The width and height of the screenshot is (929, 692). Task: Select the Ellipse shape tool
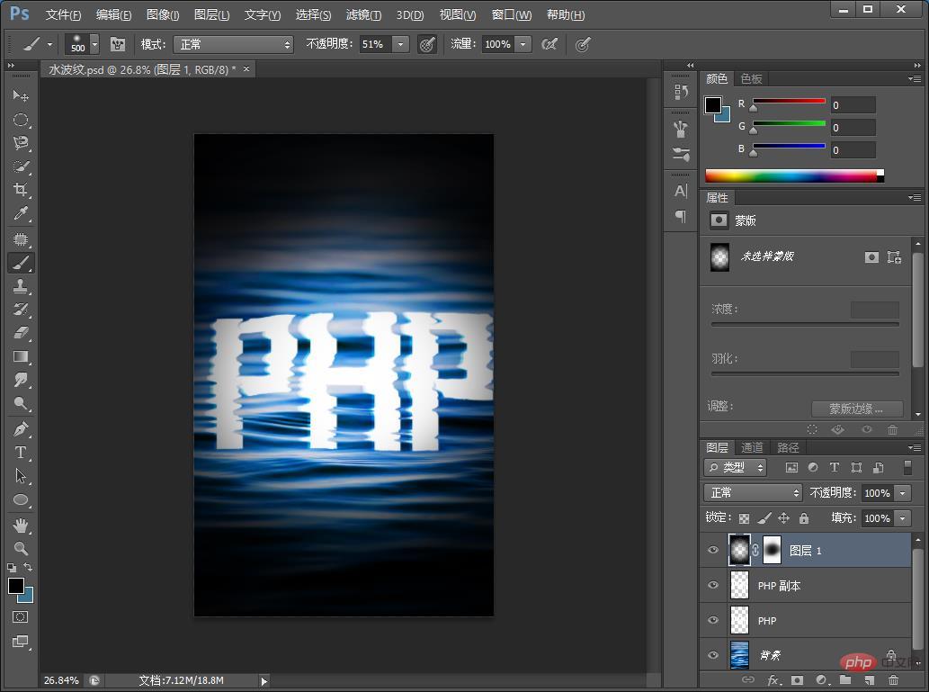pos(21,499)
